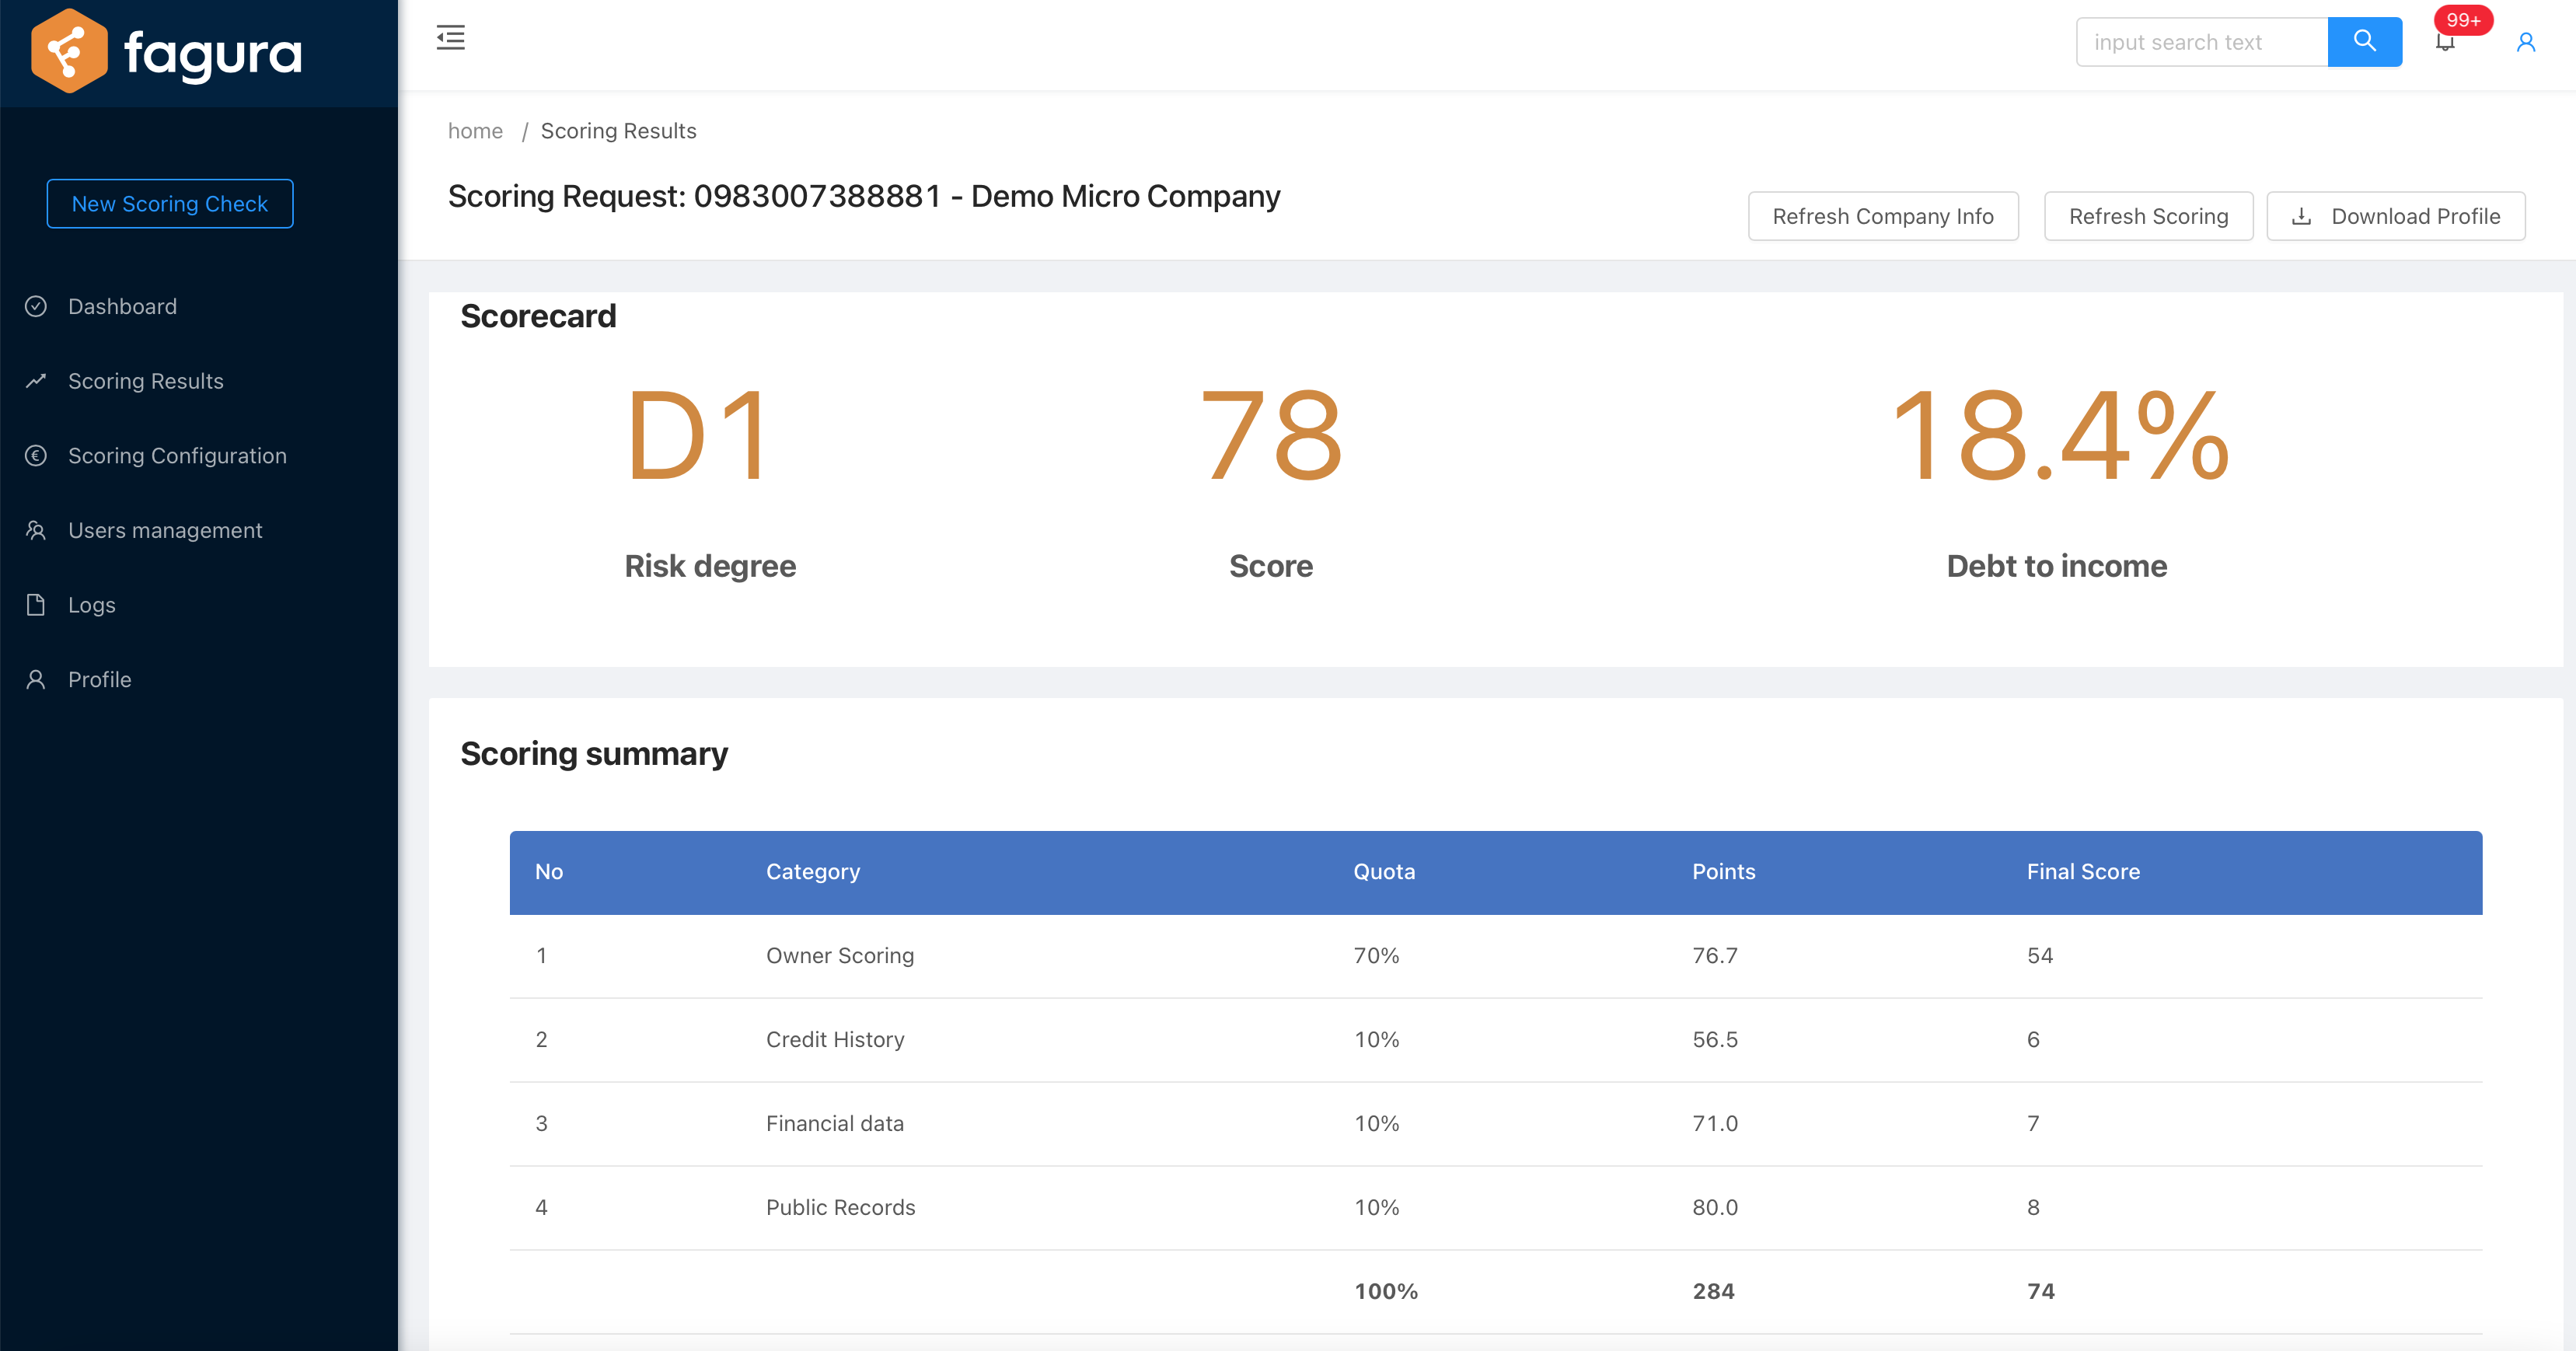Open the Scoring Configuration menu item

coord(177,456)
